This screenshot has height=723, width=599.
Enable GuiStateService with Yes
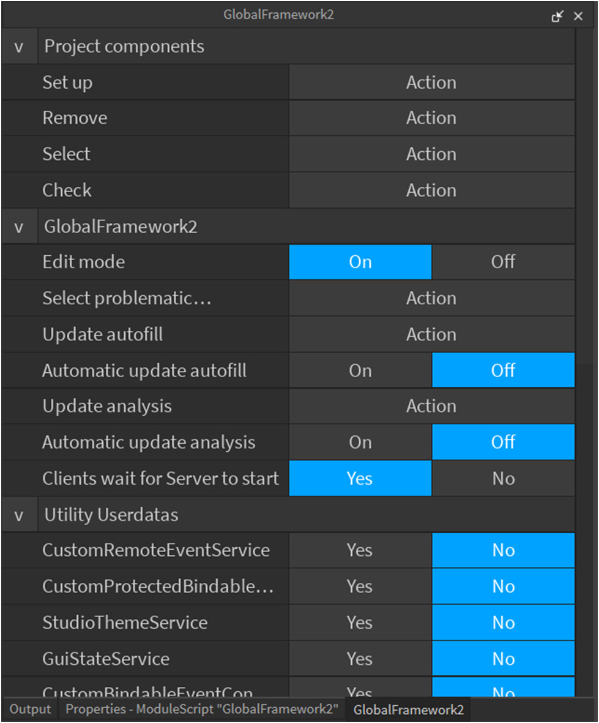(360, 659)
